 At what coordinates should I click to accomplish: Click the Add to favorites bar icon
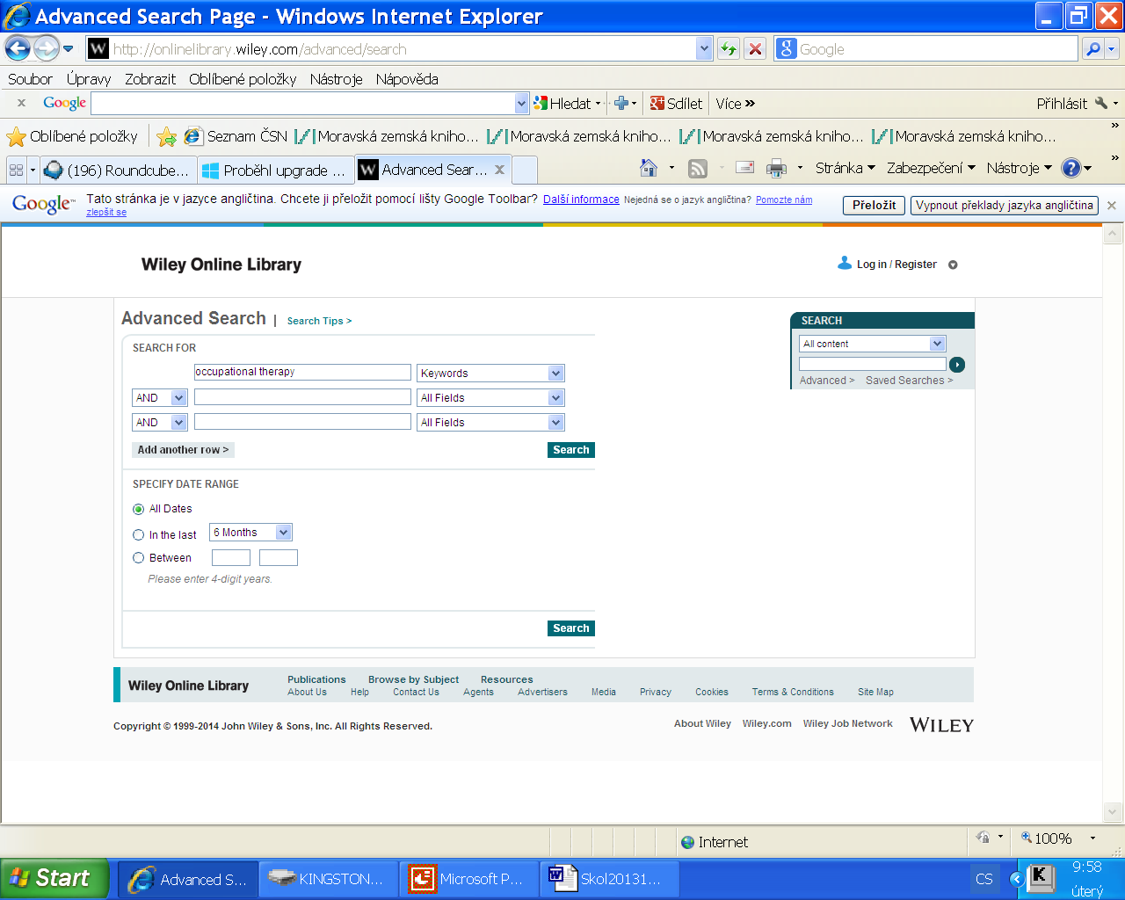point(166,136)
